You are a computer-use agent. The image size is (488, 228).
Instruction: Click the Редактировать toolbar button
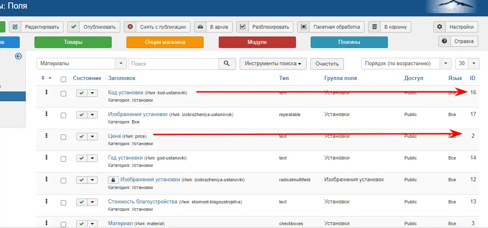click(x=37, y=27)
